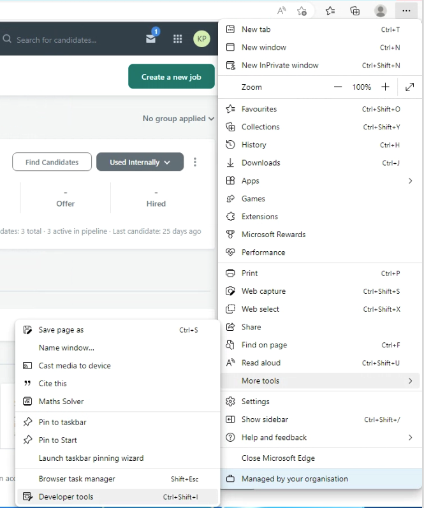Select New tab from the menu
This screenshot has width=424, height=508.
(320, 29)
